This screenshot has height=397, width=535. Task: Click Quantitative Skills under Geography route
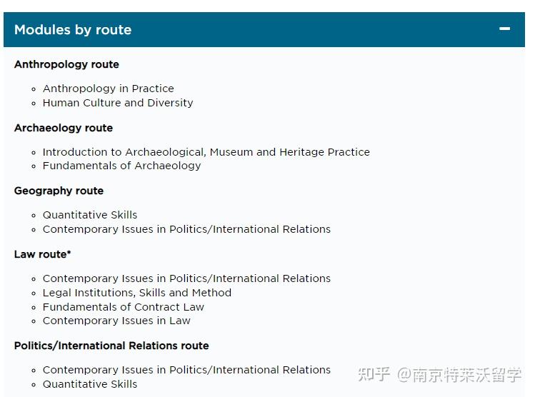click(x=90, y=215)
